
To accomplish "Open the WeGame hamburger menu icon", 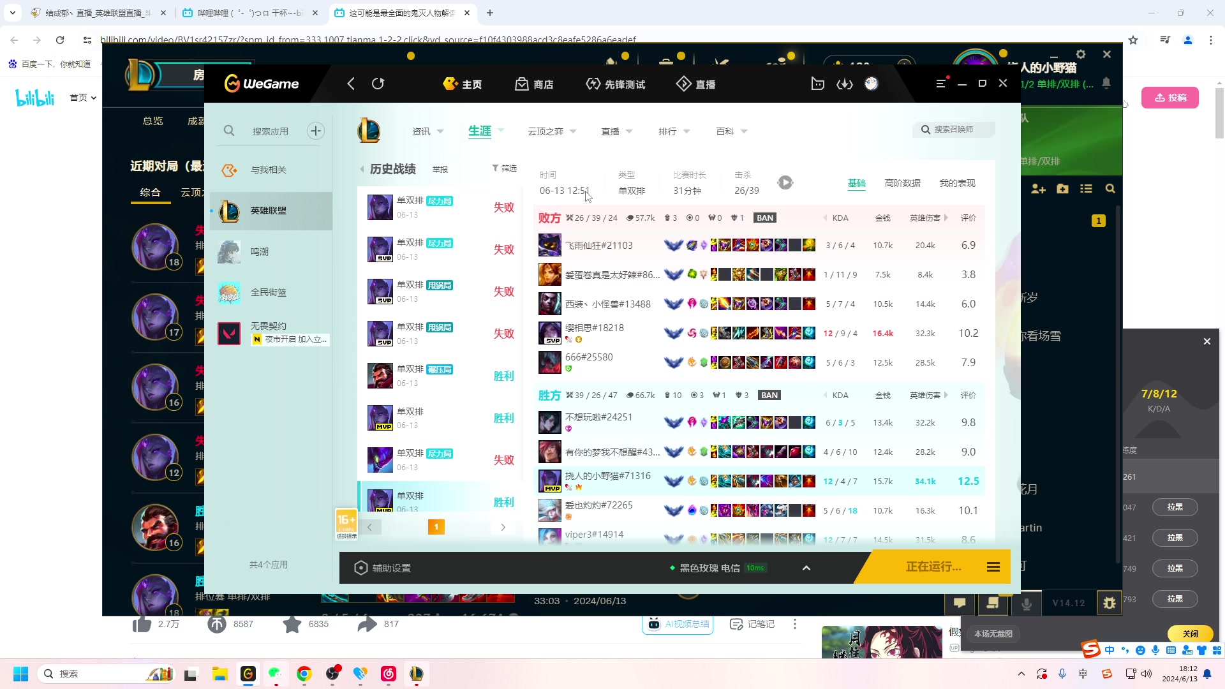I will 941,84.
